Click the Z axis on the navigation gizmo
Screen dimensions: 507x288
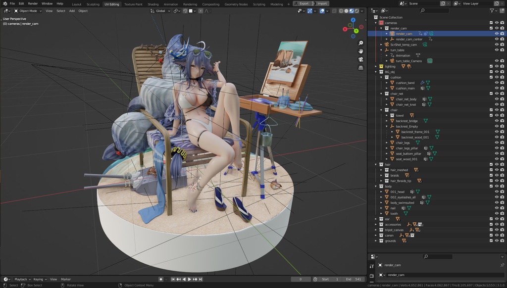353,20
